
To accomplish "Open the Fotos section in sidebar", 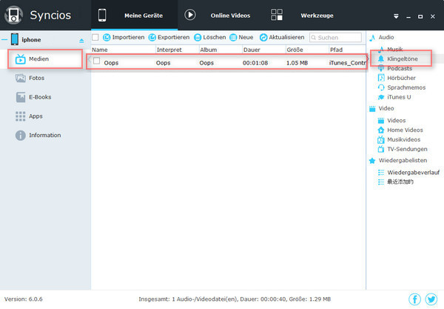I will (35, 77).
